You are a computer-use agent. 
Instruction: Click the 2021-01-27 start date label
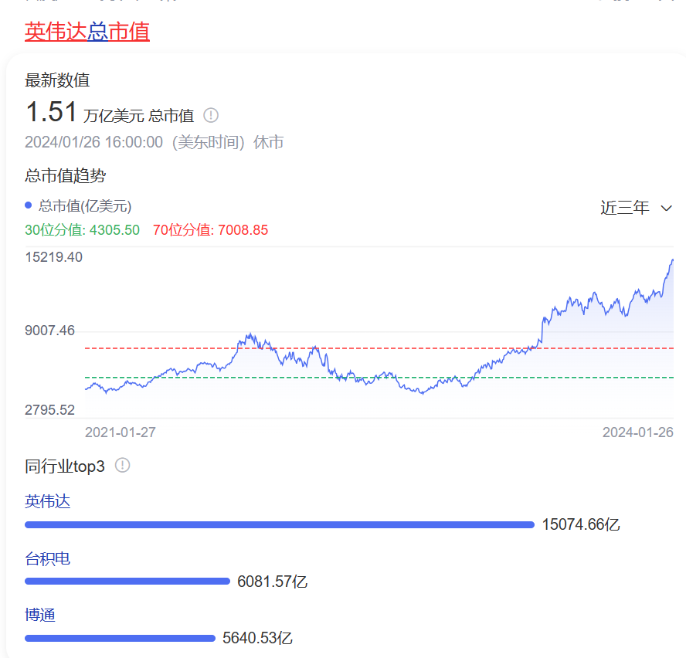tap(121, 432)
